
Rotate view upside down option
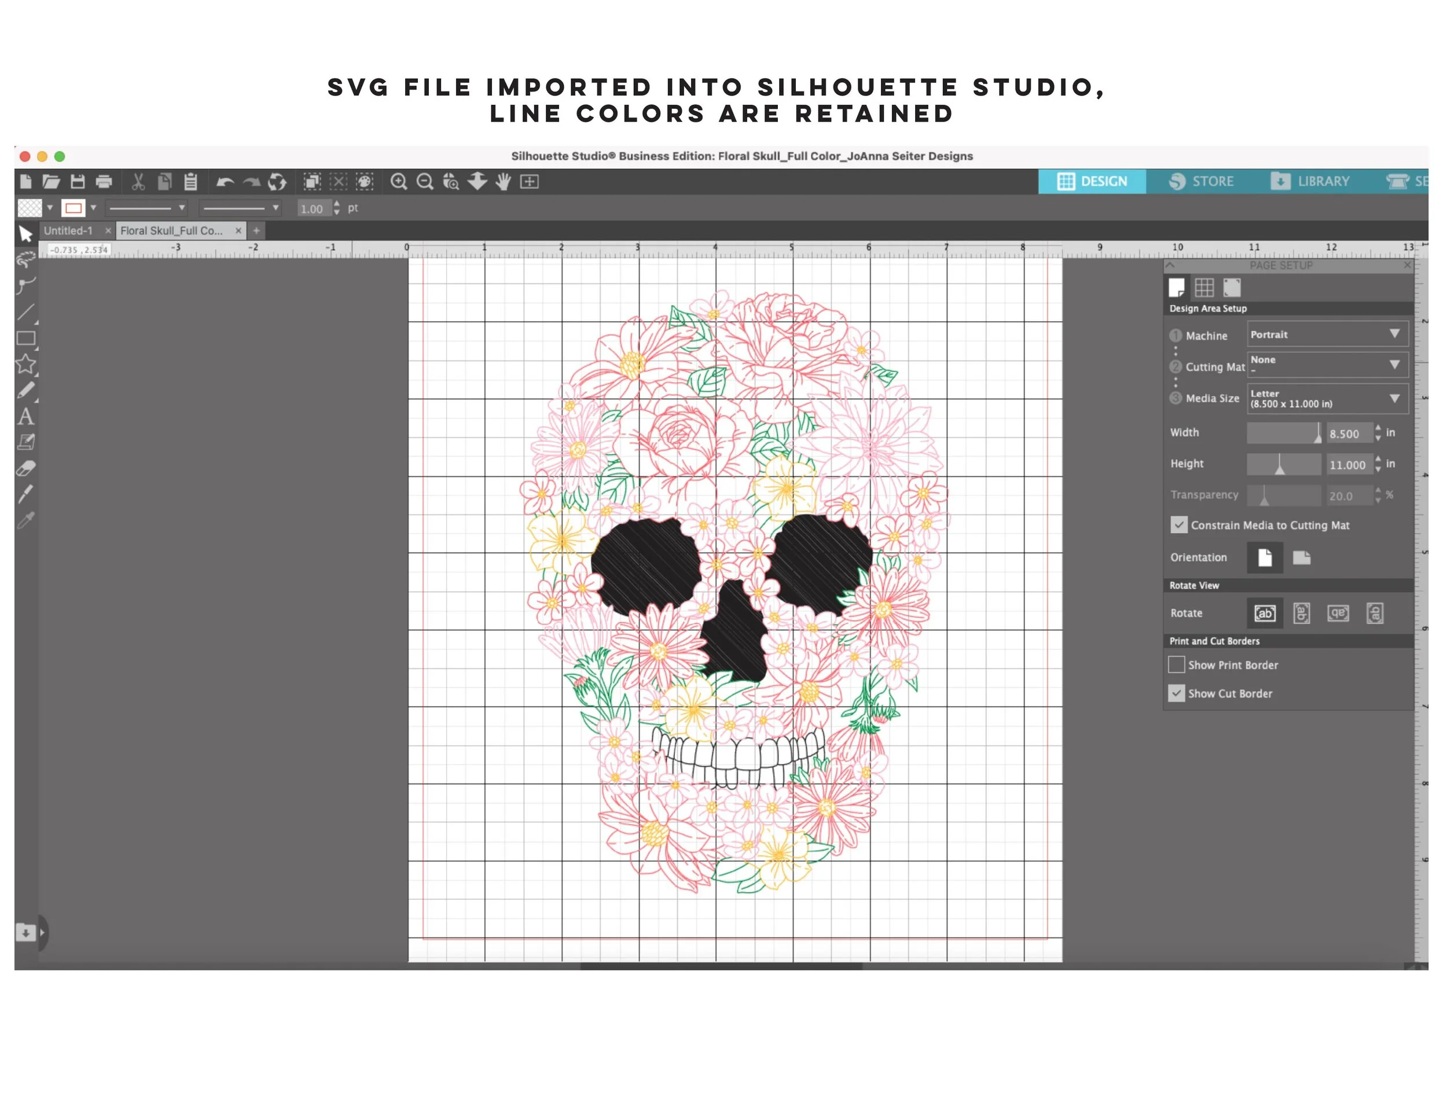coord(1338,613)
